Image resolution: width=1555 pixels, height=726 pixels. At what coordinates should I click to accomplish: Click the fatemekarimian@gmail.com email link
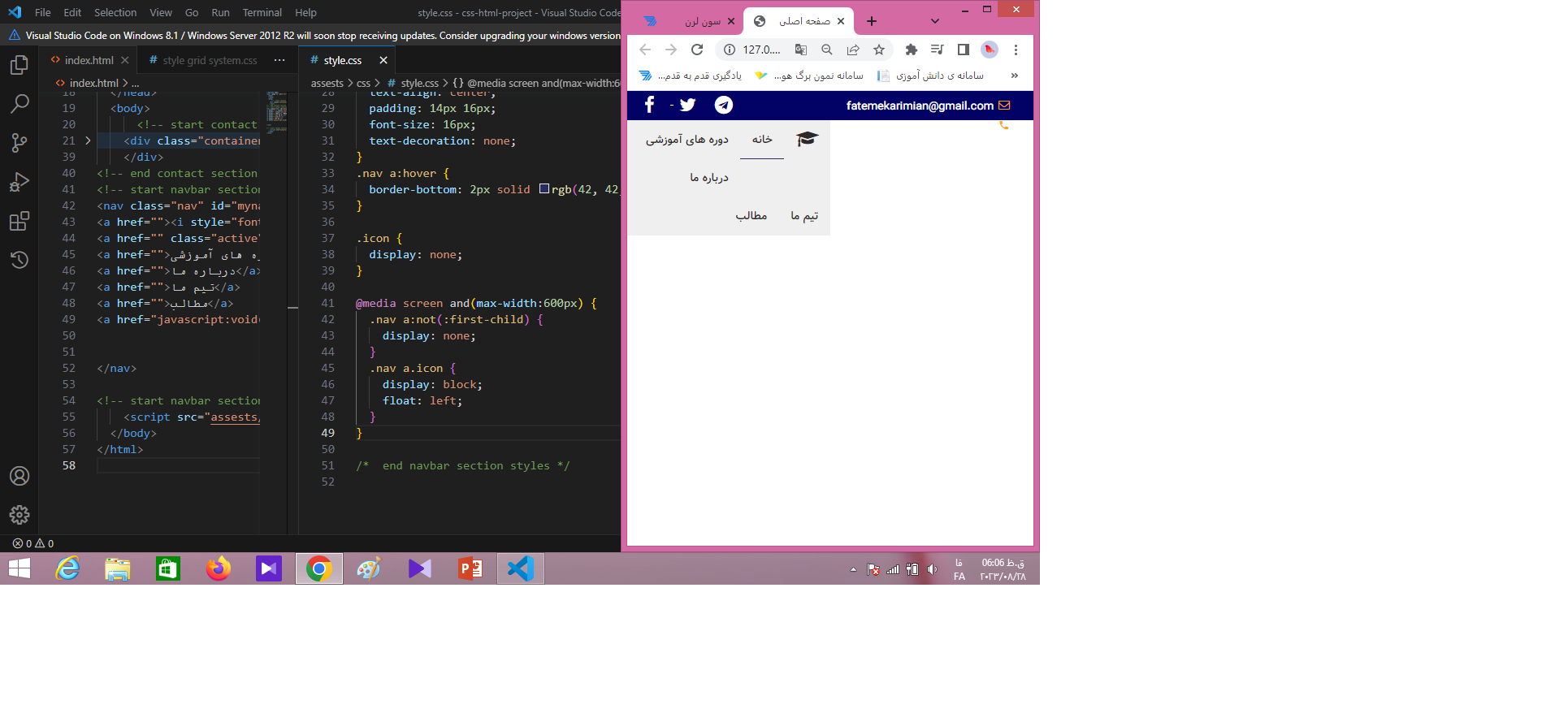point(920,106)
